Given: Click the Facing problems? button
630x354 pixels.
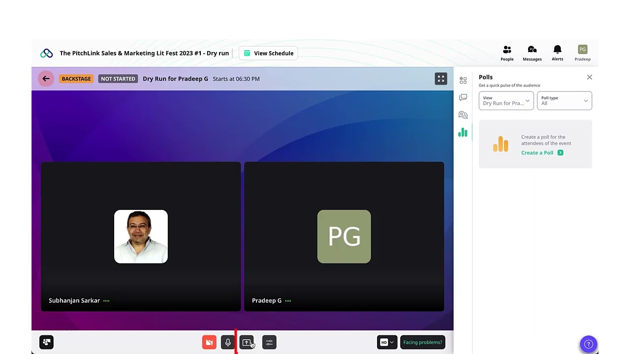Looking at the screenshot, I should tap(423, 342).
